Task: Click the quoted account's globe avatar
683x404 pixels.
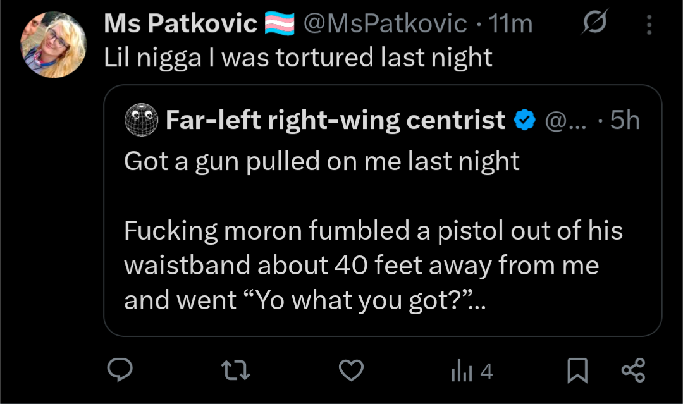Action: (141, 120)
